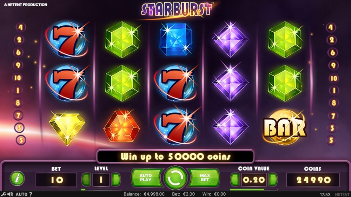This screenshot has width=351, height=197.
Task: Select payline 7 indicator on right side
Action: [333, 116]
